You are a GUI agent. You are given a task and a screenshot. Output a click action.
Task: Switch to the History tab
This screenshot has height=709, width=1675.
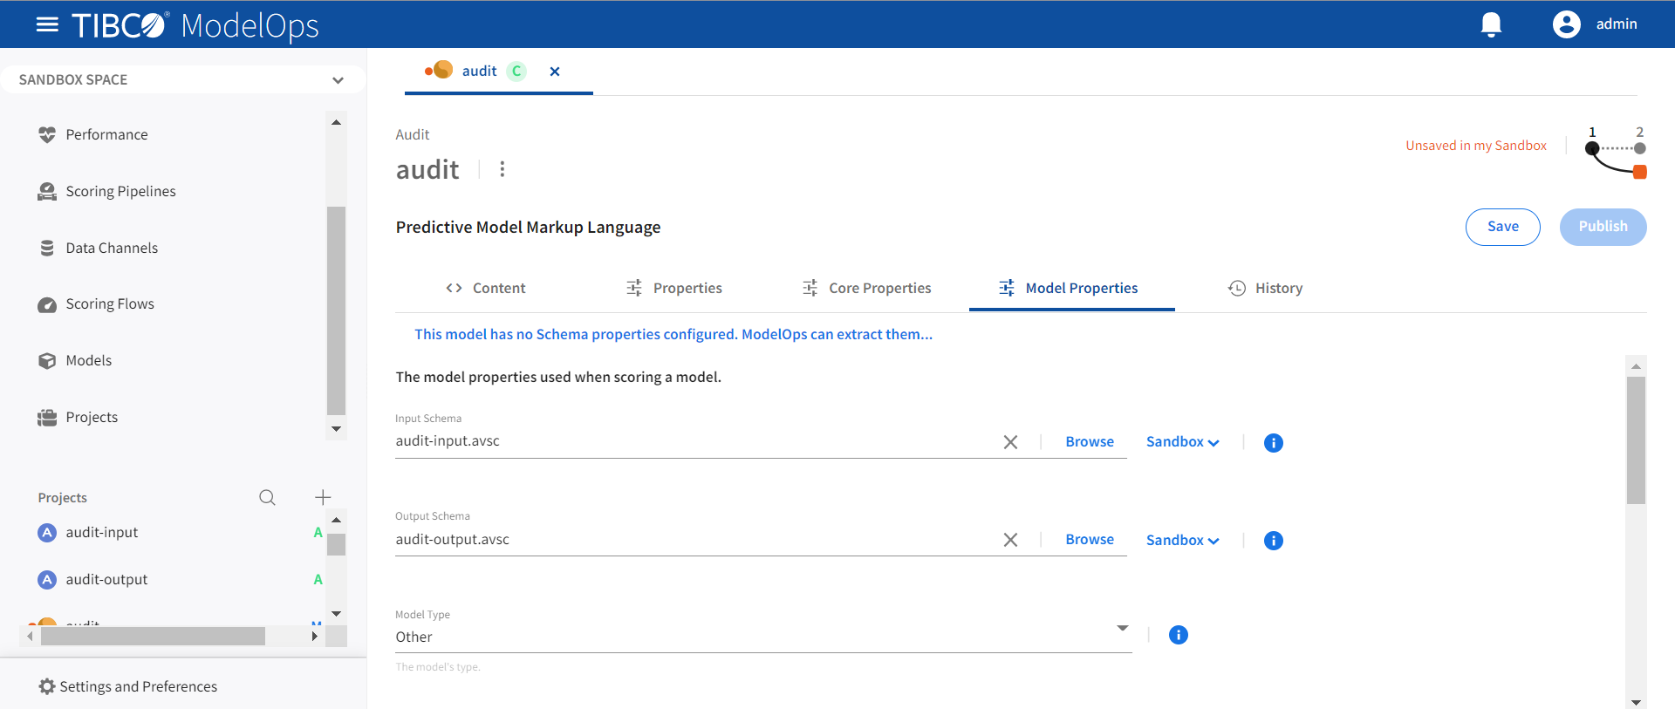click(1266, 288)
